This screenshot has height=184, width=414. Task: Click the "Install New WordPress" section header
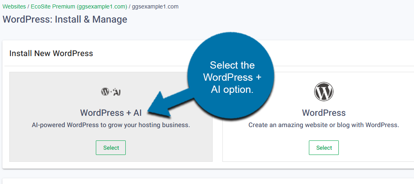(51, 53)
